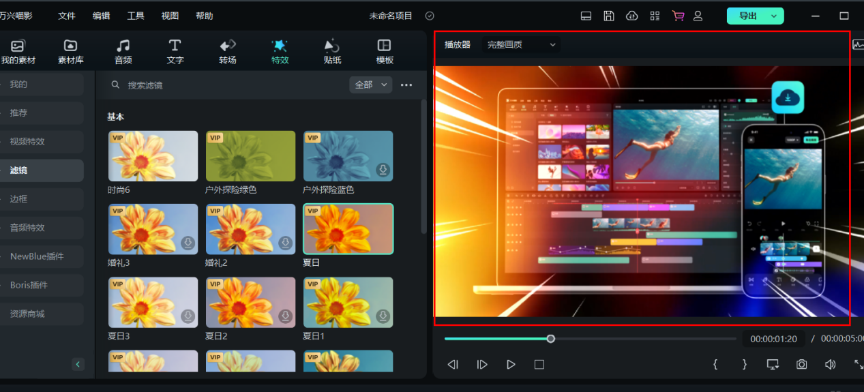
Task: Open the 资源商城 sidebar entry
Action: pyautogui.click(x=42, y=314)
